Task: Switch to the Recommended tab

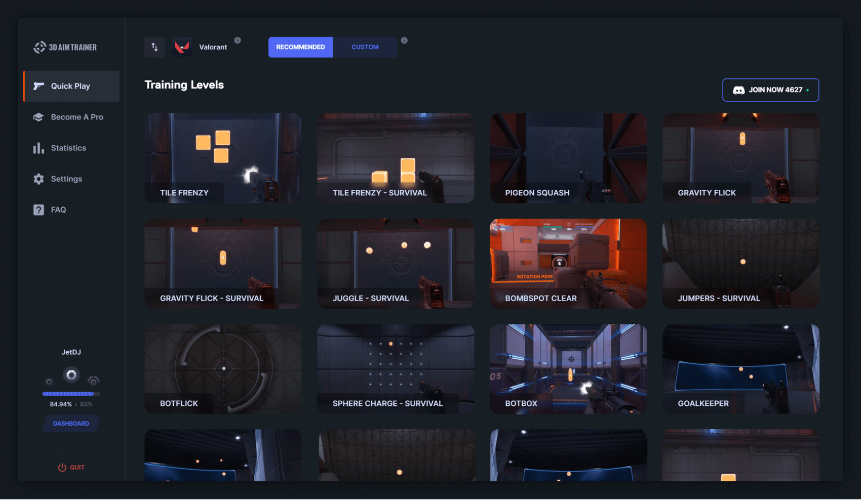Action: pyautogui.click(x=300, y=47)
